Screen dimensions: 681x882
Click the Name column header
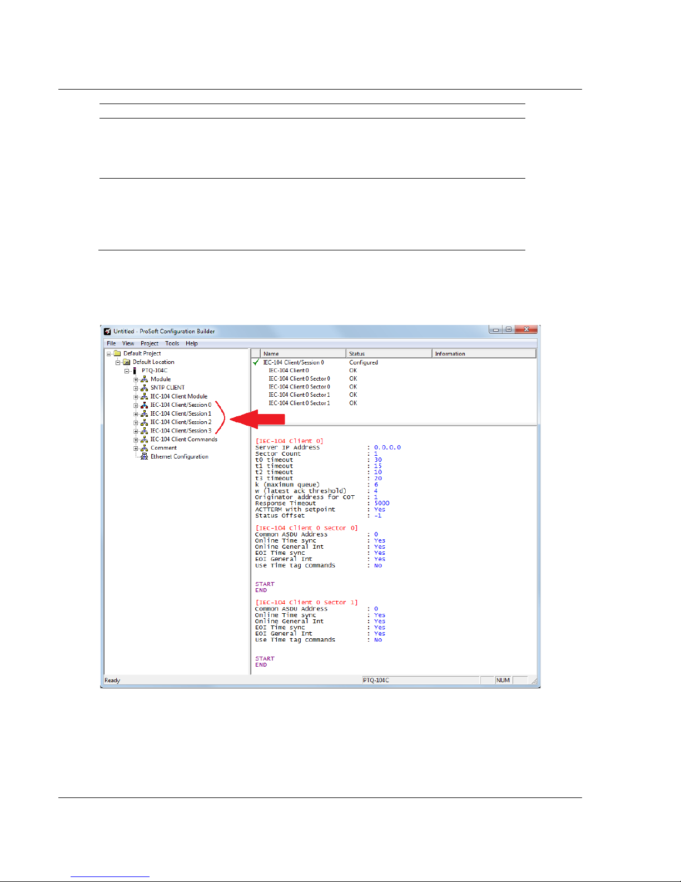click(303, 353)
